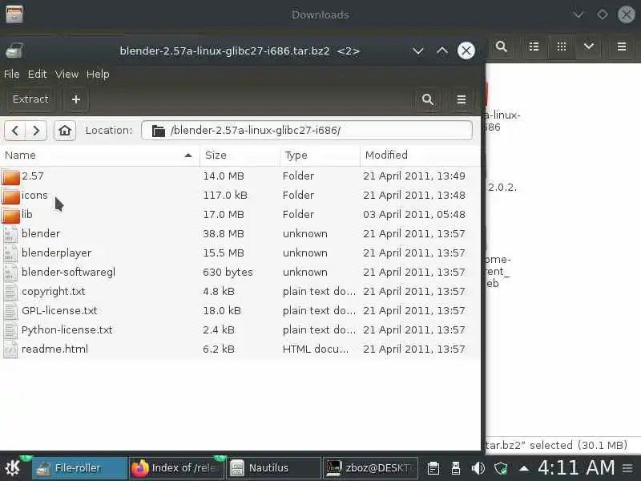Image resolution: width=641 pixels, height=481 pixels.
Task: Minimize File-roller using the down chevron
Action: pyautogui.click(x=417, y=51)
